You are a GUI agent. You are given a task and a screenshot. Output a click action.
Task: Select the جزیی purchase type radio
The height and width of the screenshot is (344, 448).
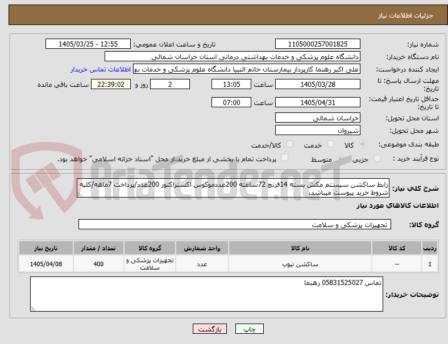(x=377, y=158)
